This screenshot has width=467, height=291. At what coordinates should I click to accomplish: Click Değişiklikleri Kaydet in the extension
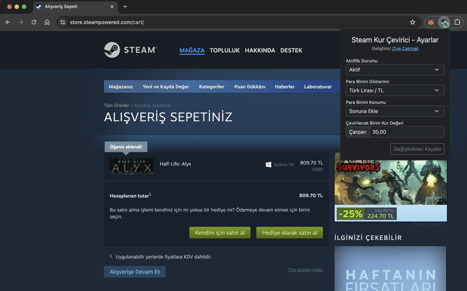pos(417,149)
